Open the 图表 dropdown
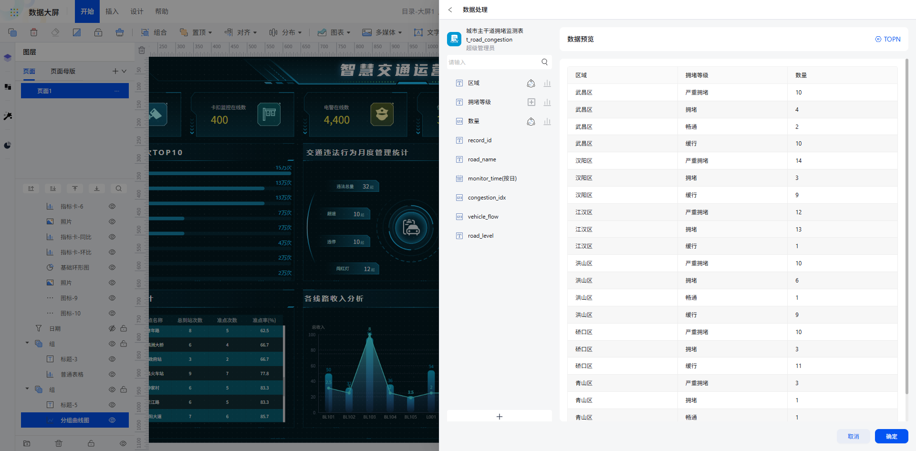 (334, 32)
